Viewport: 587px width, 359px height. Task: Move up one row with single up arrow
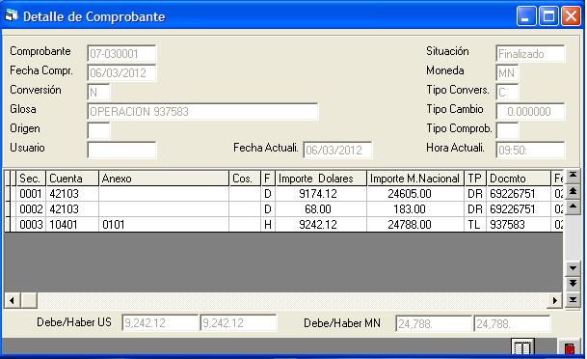pos(573,207)
